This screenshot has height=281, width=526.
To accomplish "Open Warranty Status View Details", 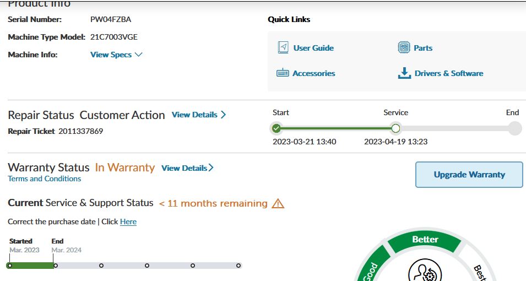I will point(187,168).
